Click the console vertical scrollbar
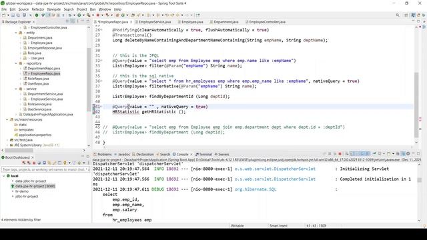427x240 pixels. [420, 180]
